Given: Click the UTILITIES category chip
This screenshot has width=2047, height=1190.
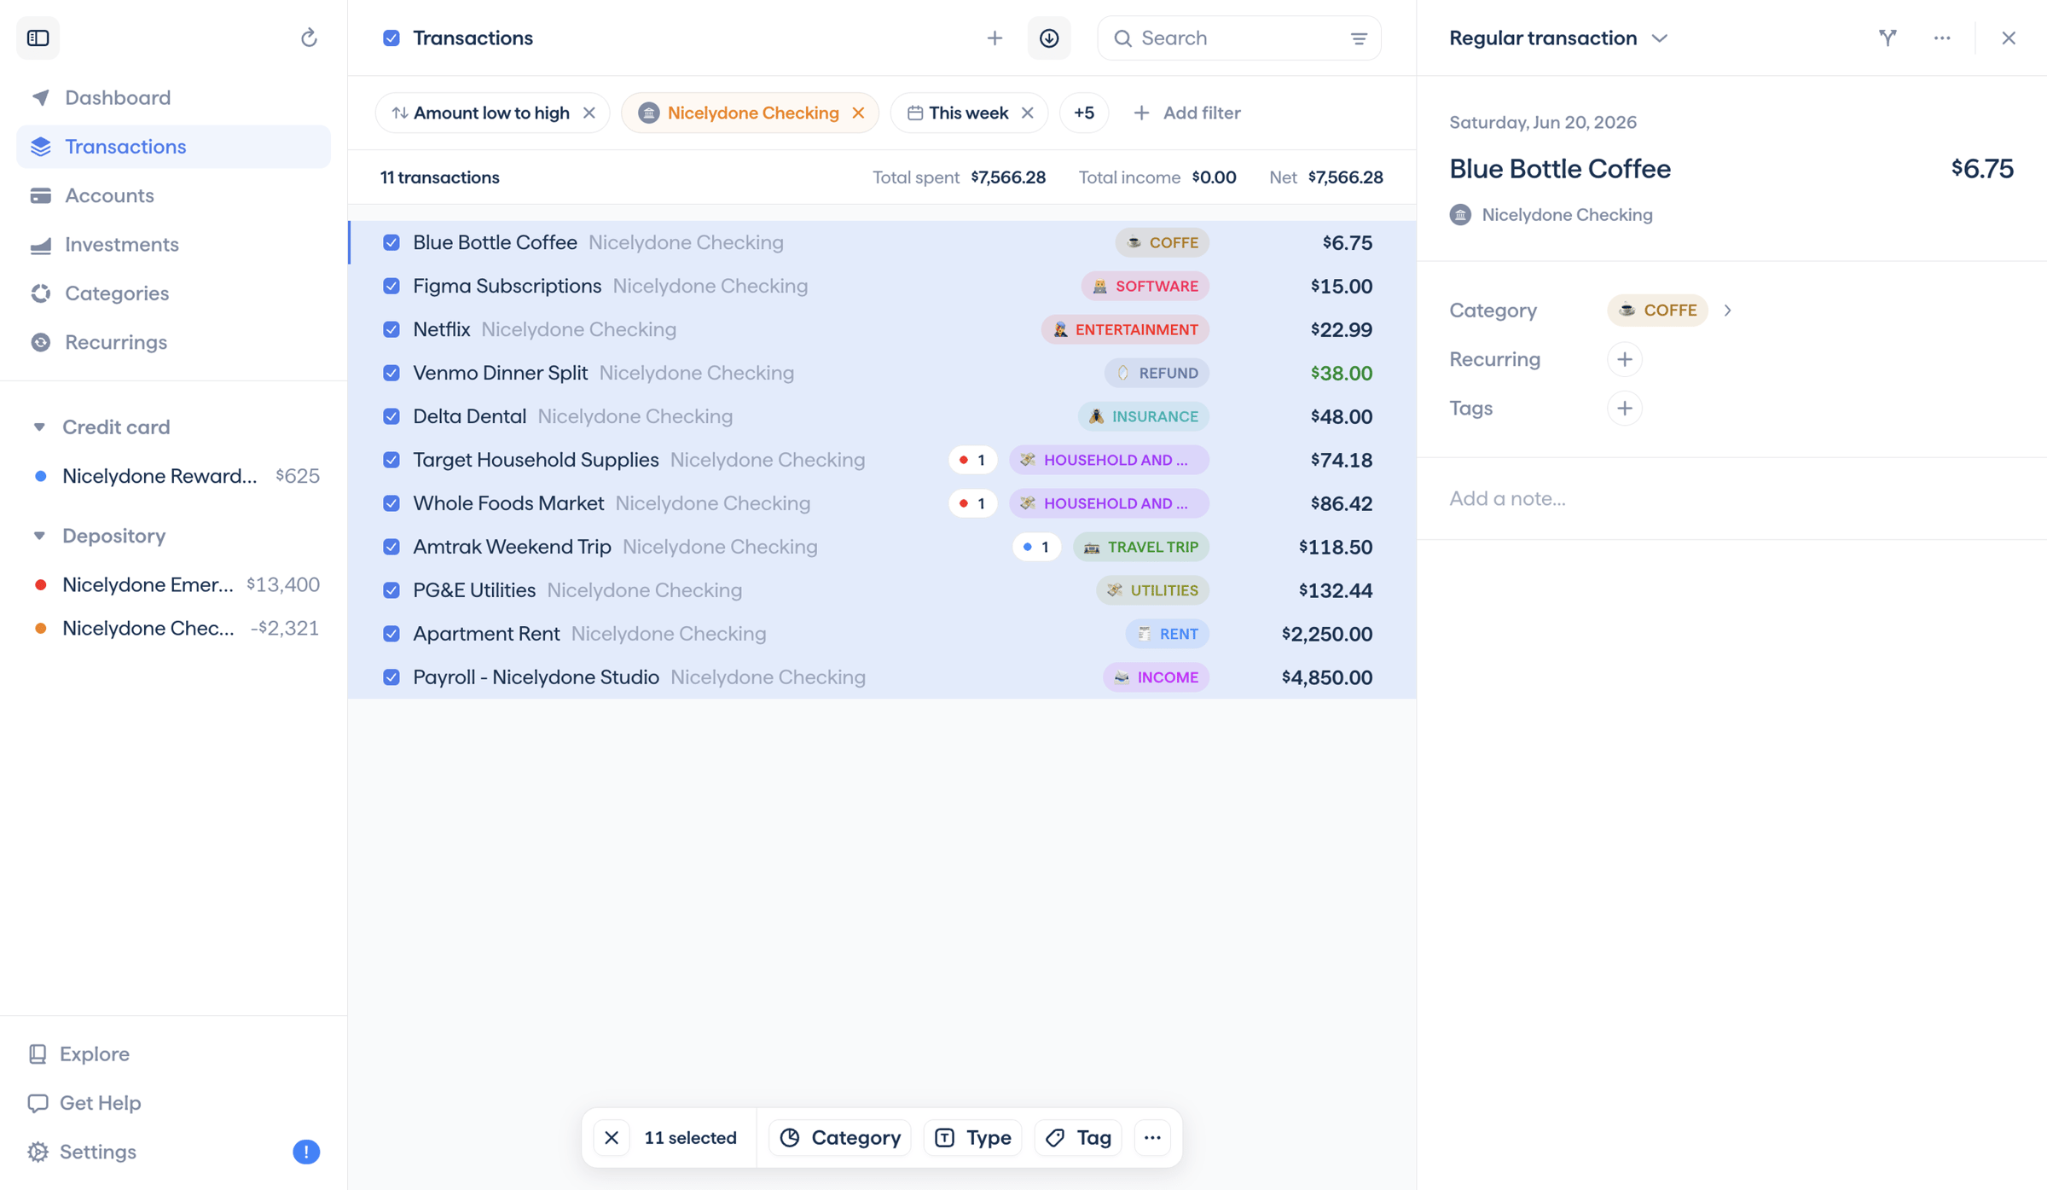Looking at the screenshot, I should click(1152, 590).
